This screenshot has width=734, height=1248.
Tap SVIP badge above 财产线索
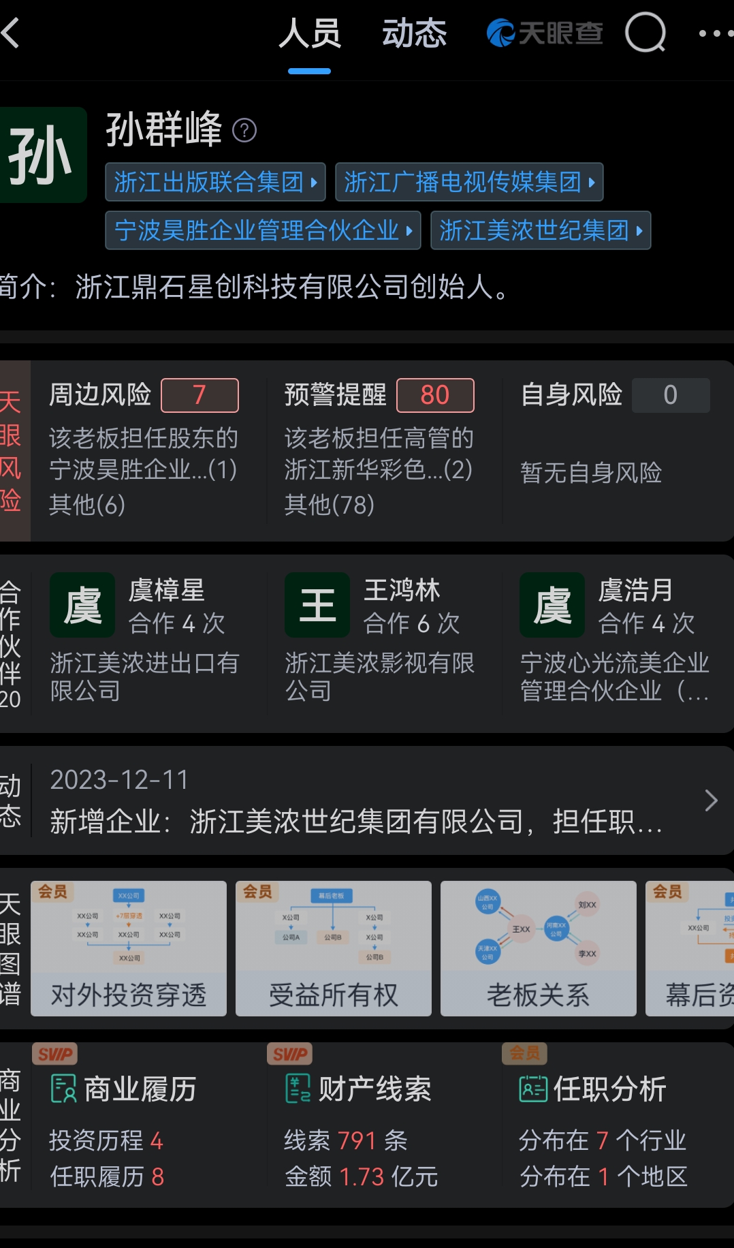(289, 1055)
